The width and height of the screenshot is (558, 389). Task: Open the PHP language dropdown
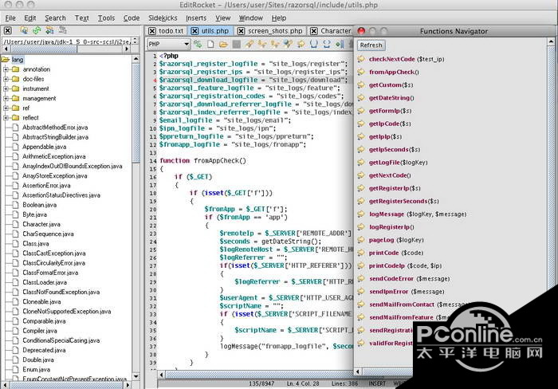click(x=169, y=44)
